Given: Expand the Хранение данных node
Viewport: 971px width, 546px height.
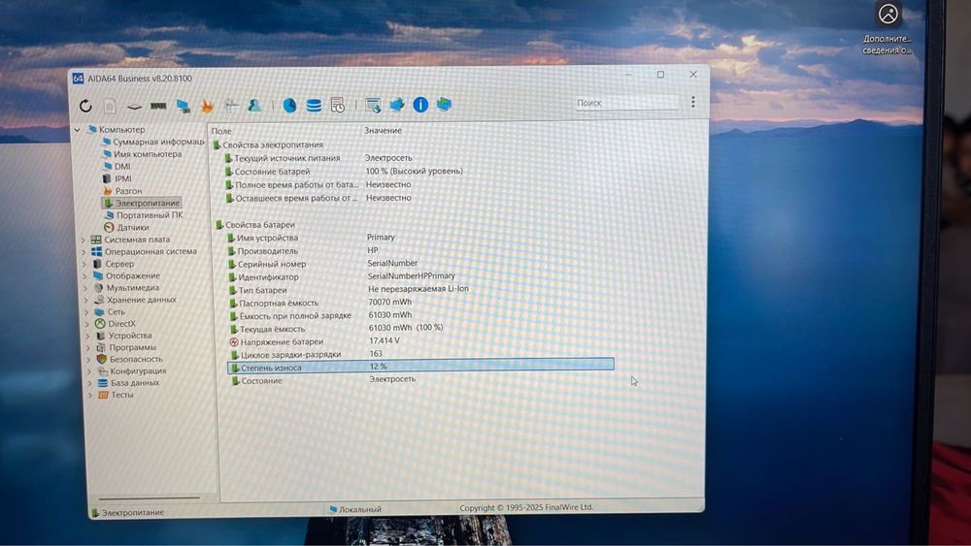Looking at the screenshot, I should pyautogui.click(x=86, y=300).
